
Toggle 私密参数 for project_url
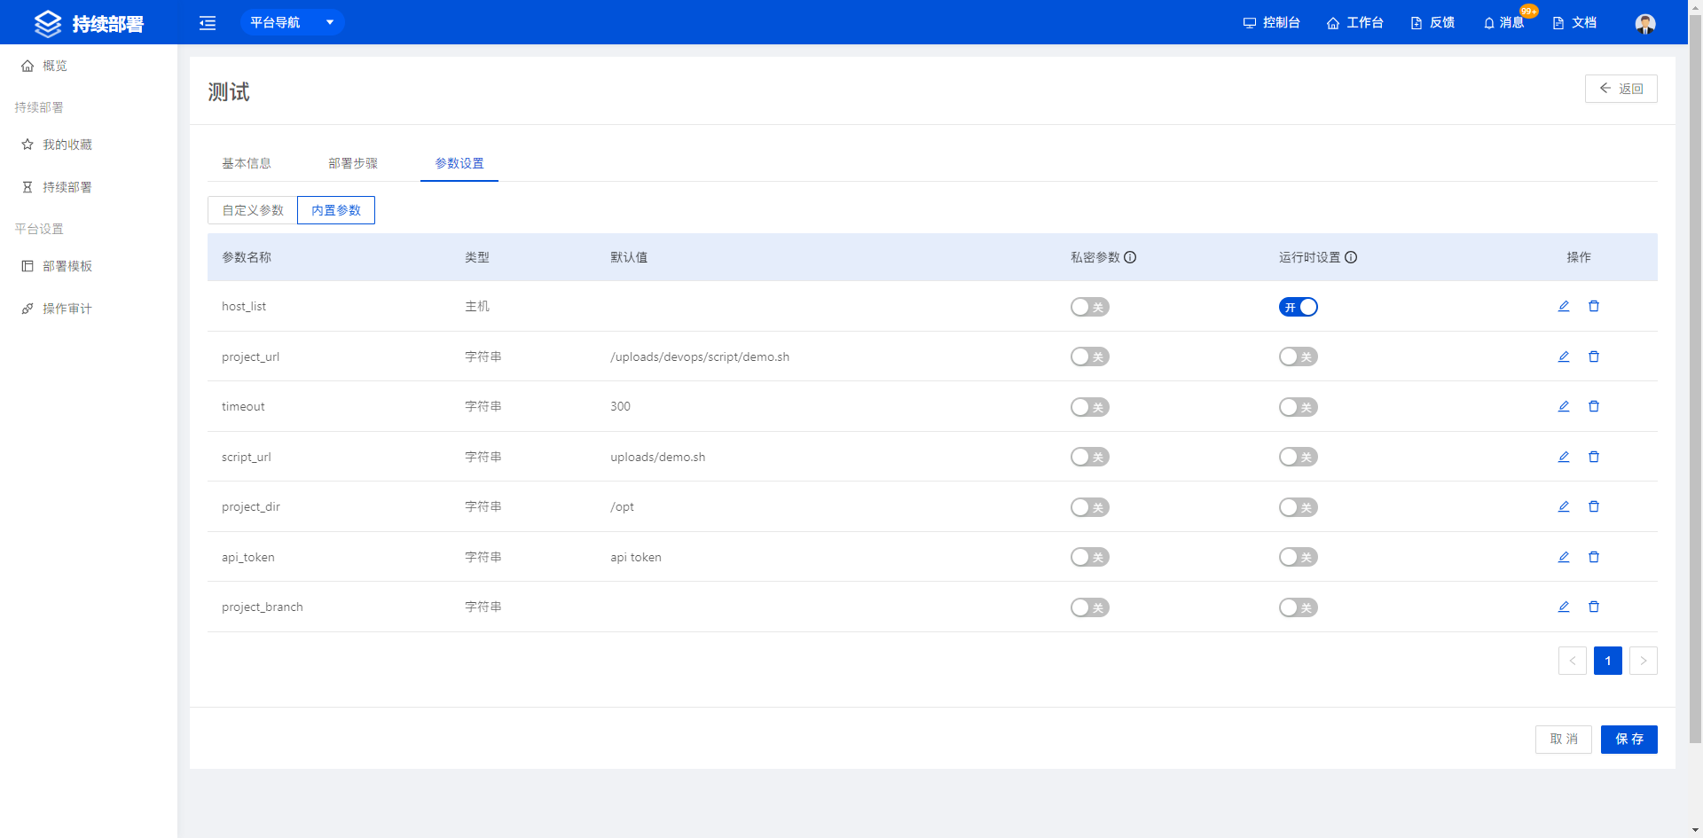coord(1090,356)
